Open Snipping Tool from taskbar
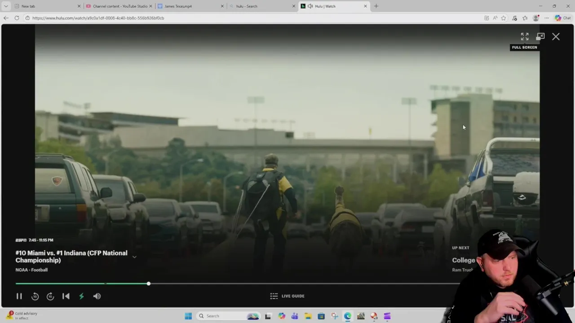Screen dimensions: 575x323 334,316
